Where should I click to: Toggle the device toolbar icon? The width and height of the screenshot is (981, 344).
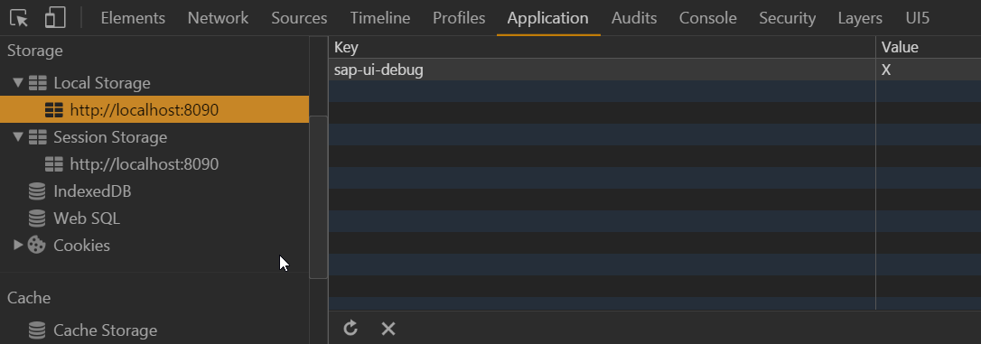[55, 18]
